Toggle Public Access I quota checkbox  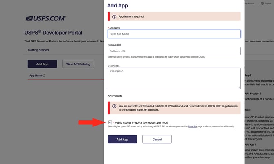click(x=110, y=122)
